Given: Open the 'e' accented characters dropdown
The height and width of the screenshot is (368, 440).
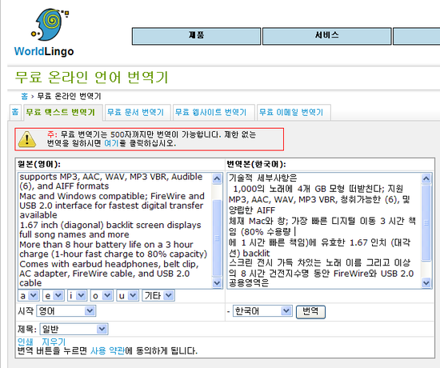Looking at the screenshot, I should [54, 295].
